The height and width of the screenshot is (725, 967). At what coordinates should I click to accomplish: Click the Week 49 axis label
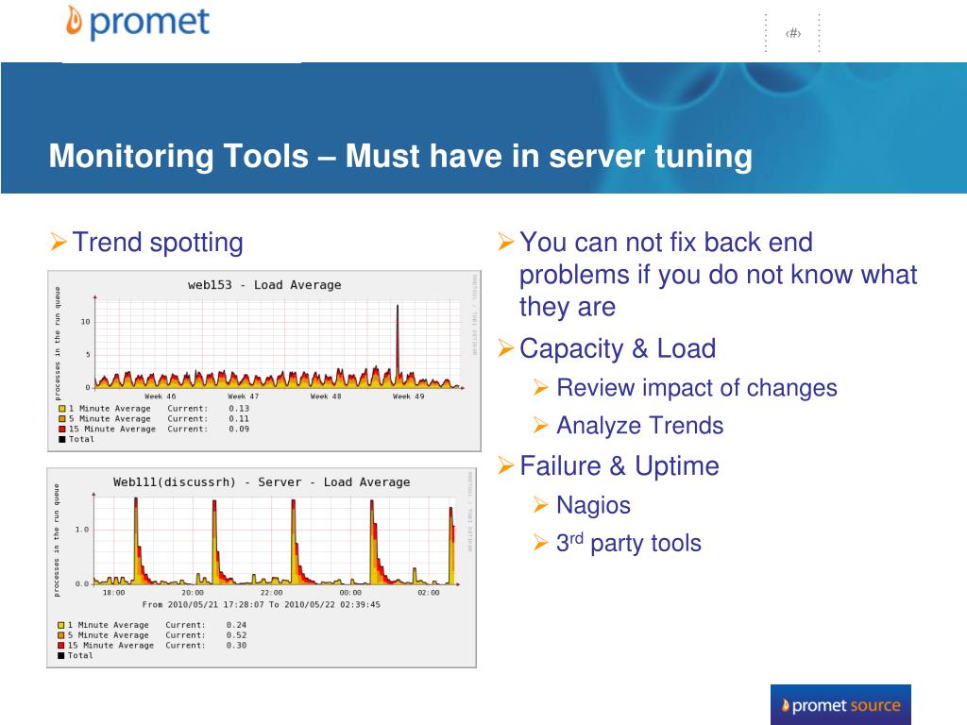409,396
